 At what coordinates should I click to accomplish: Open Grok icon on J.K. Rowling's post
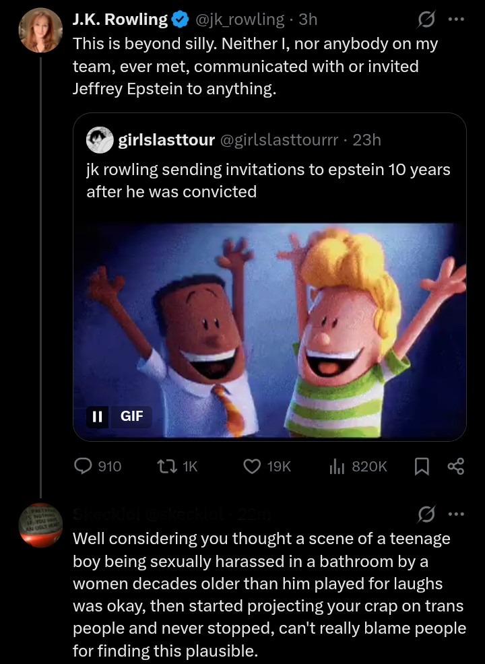point(425,20)
